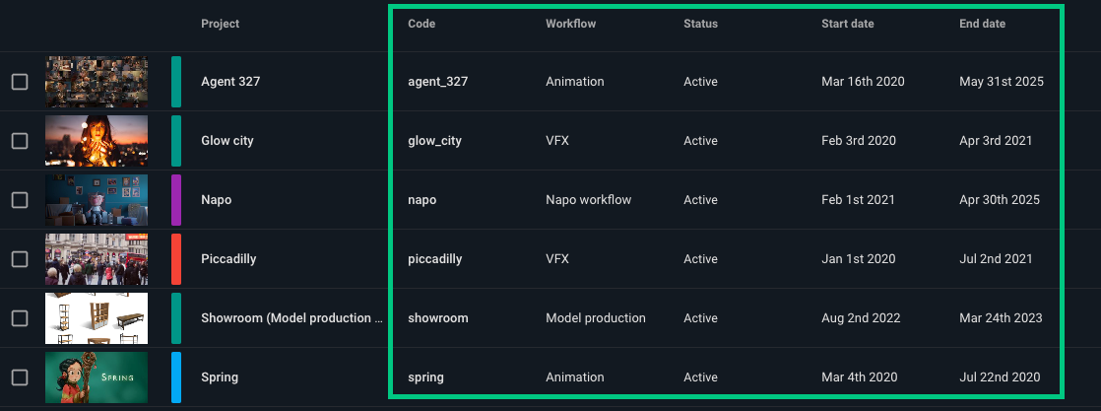Open the Glow city project name
The height and width of the screenshot is (411, 1101).
227,141
